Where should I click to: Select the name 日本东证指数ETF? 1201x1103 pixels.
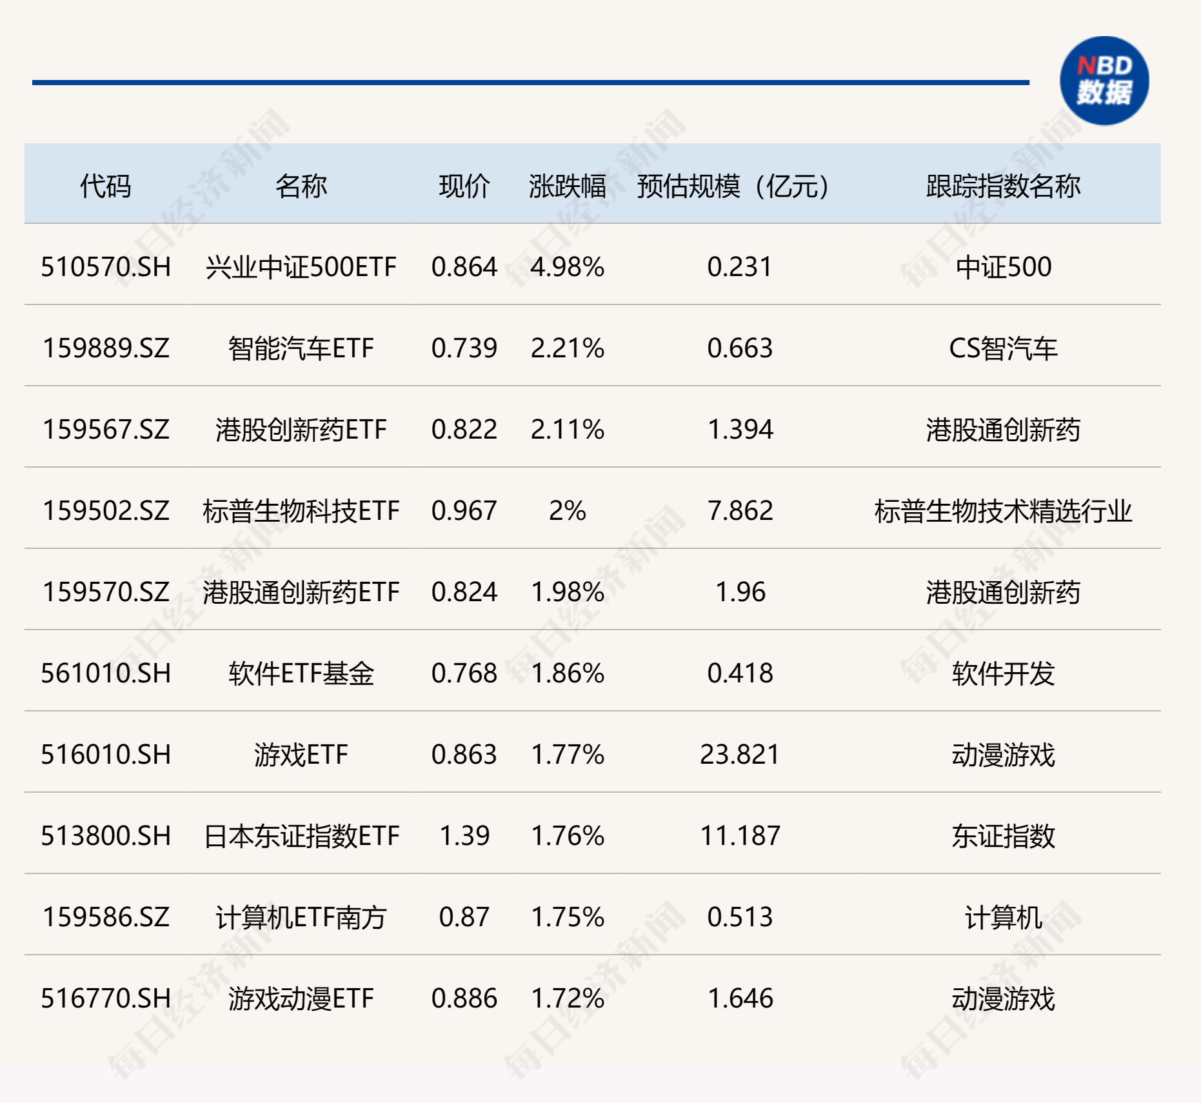[301, 836]
